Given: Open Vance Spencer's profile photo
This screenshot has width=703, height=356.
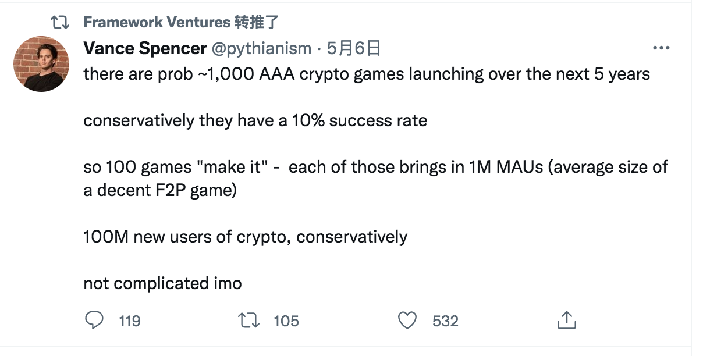Looking at the screenshot, I should (x=41, y=64).
